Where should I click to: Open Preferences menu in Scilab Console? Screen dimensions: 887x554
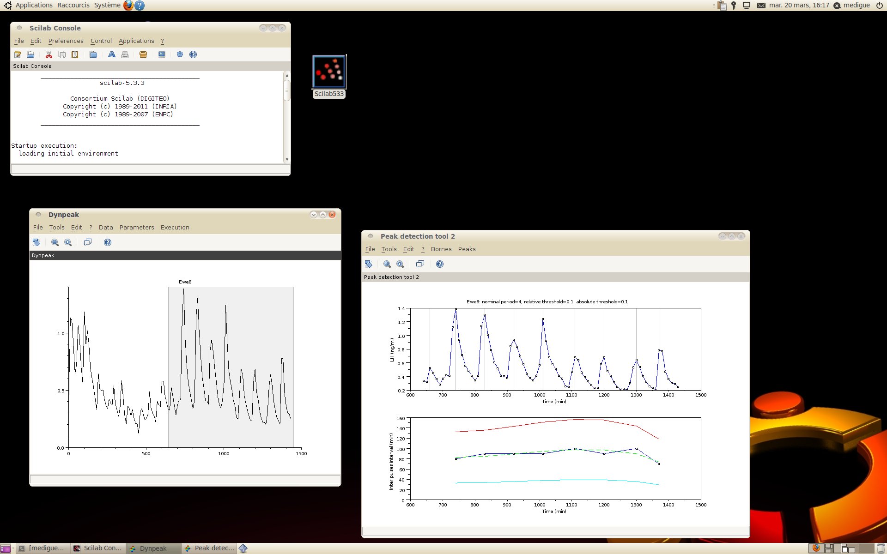[x=66, y=41]
